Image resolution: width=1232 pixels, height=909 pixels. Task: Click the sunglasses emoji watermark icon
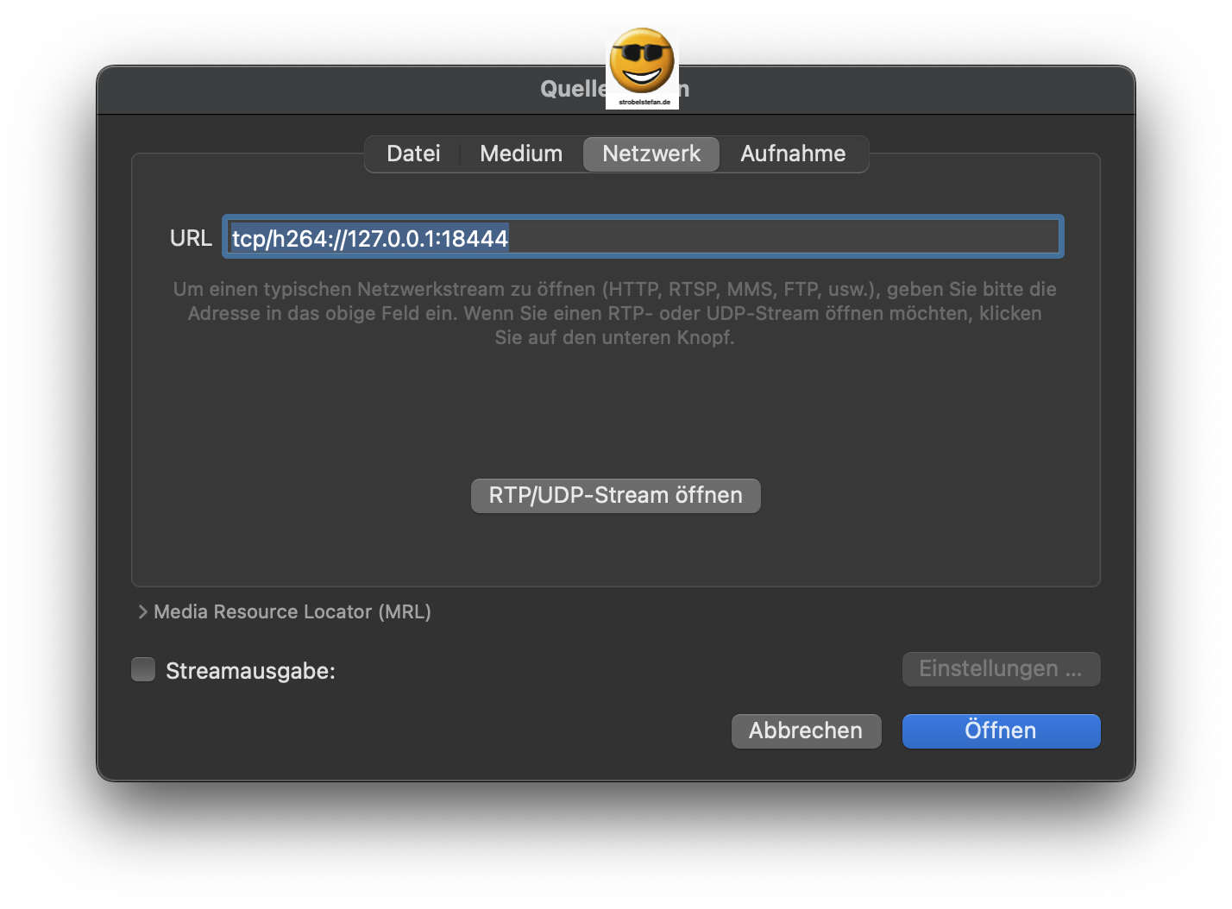click(x=643, y=60)
